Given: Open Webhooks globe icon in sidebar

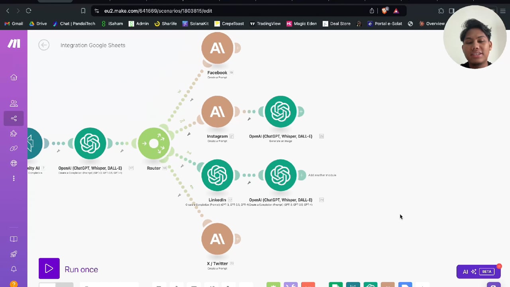Looking at the screenshot, I should point(14,163).
